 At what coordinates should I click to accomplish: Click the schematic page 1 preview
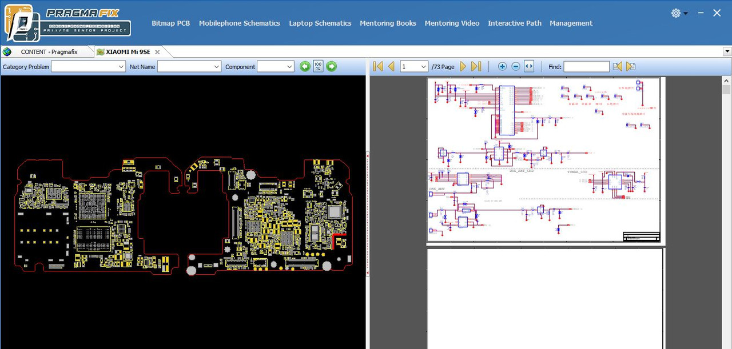[543, 160]
